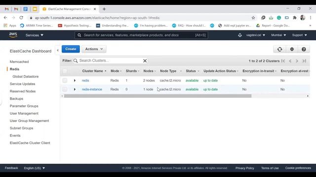The width and height of the screenshot is (316, 177).
Task: Sort by Mode column
Action: 116,71
